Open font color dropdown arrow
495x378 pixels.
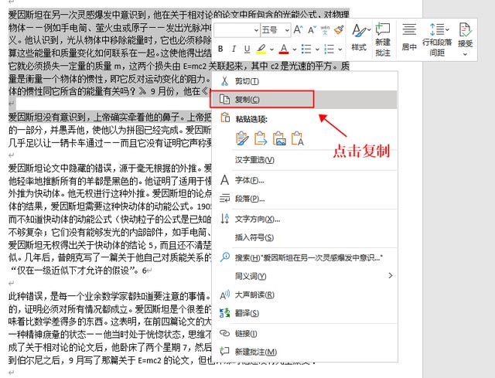(295, 49)
